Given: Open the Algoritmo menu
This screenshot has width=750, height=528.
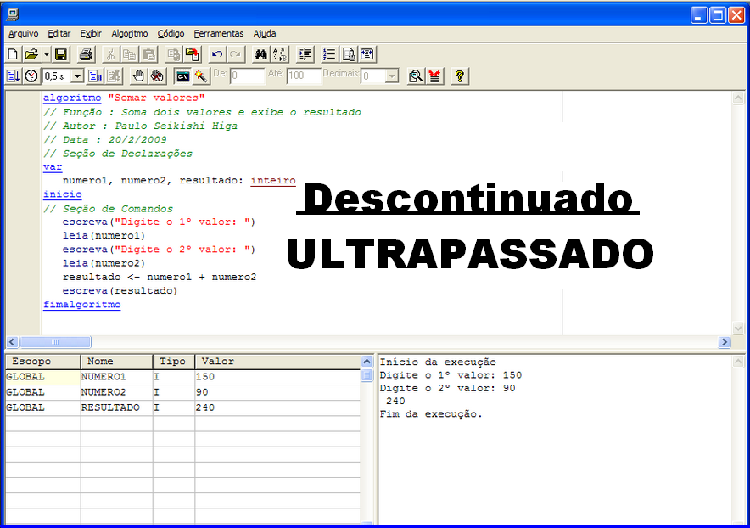Looking at the screenshot, I should coord(129,33).
